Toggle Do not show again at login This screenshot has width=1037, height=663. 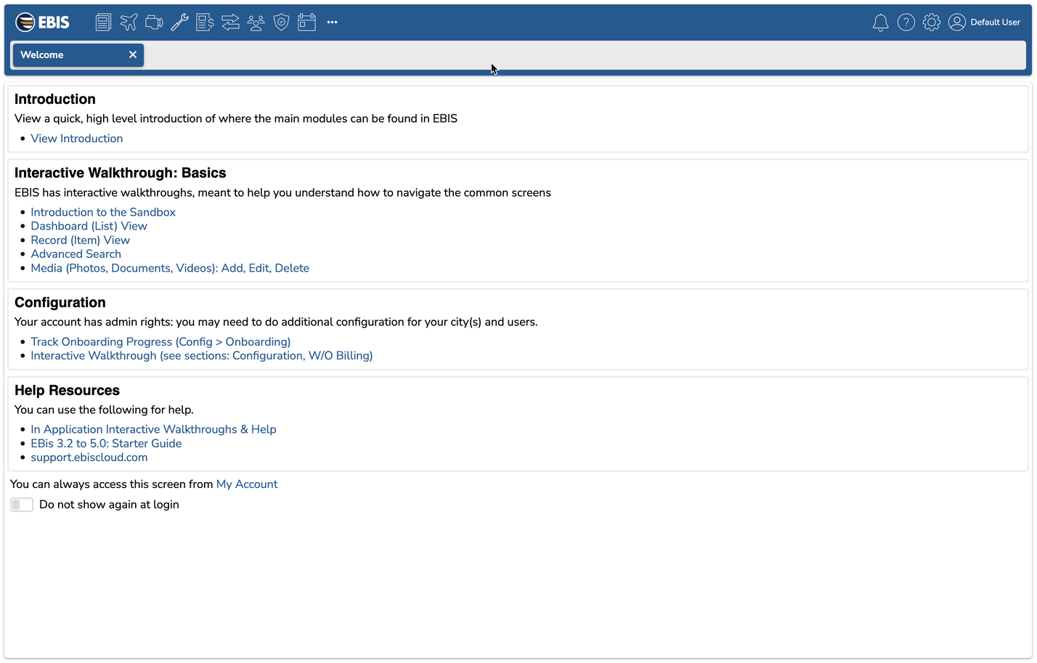(22, 505)
